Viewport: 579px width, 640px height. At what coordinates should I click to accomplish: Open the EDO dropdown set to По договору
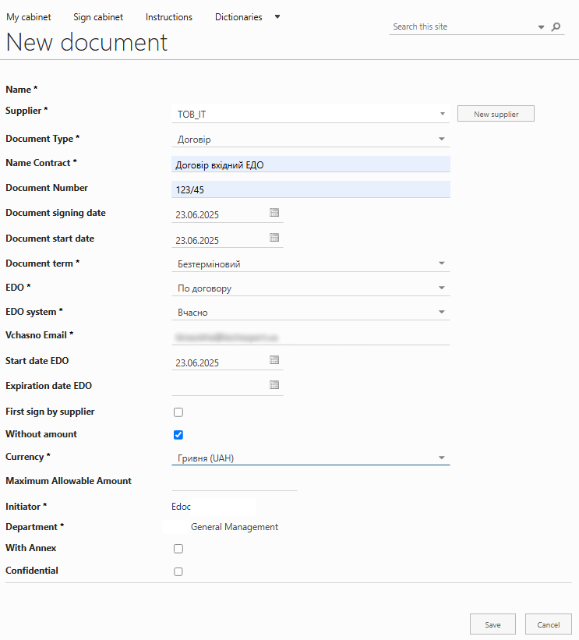click(310, 288)
